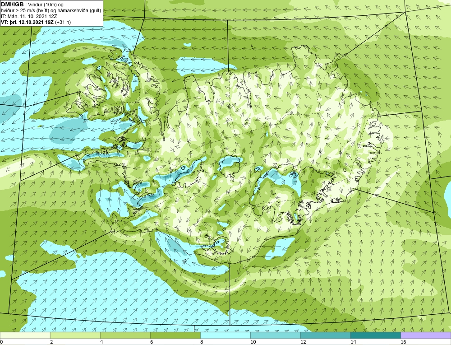Click the 6–8 m/s dark green legend swatch
Screen dimensions: 451x345
tap(175, 335)
